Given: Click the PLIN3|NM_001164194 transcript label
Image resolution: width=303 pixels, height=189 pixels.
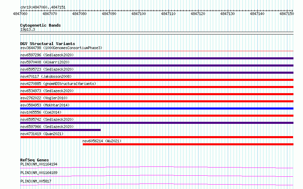Looking at the screenshot, I should [x=39, y=164].
